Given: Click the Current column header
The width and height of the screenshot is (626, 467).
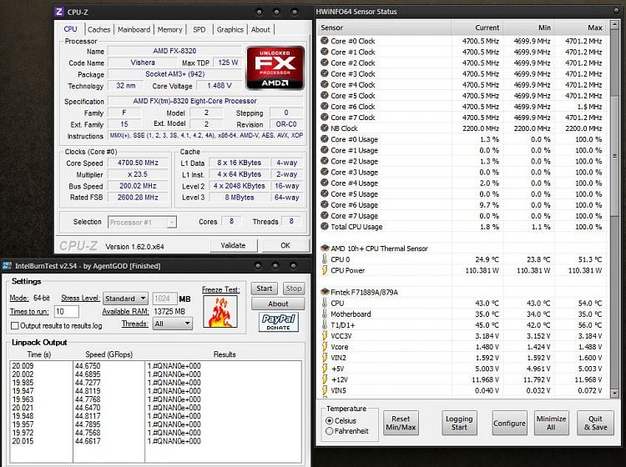Looking at the screenshot, I should tap(477, 28).
